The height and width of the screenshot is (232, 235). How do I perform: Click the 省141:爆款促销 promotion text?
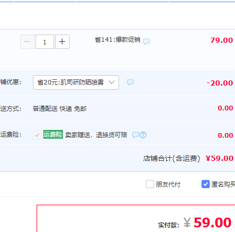coord(117,40)
